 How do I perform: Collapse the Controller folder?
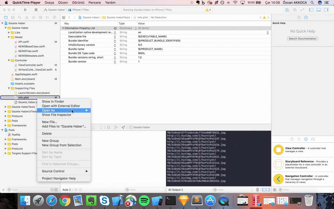[9, 60]
